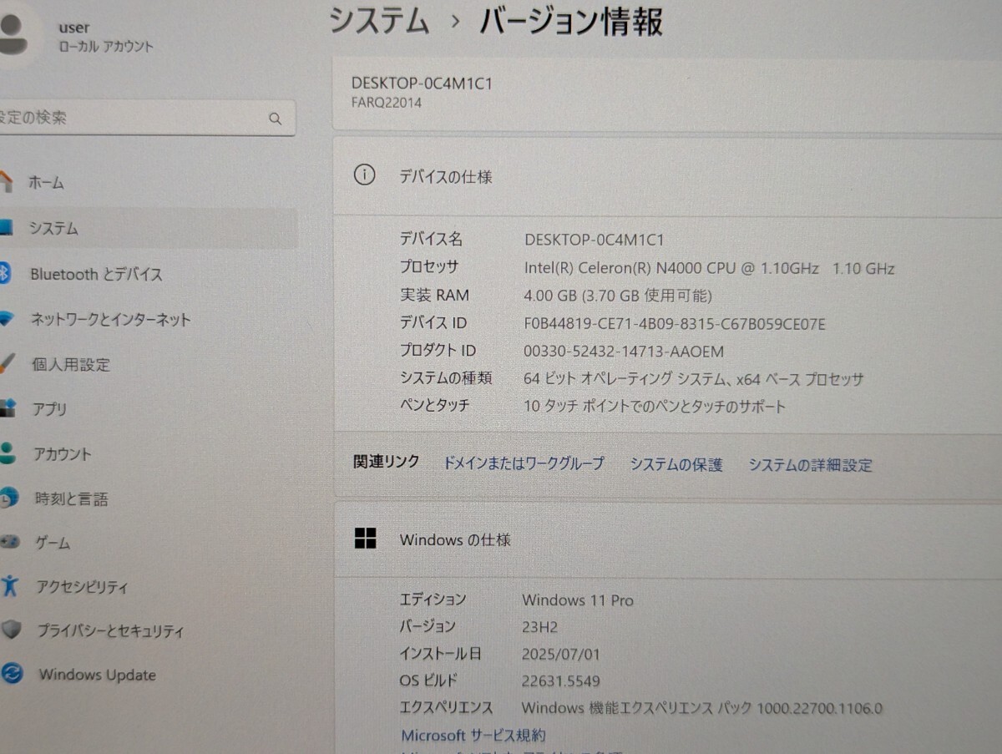Click the accessibility figure icon
Screen dimensions: 1002x754
(x=9, y=586)
